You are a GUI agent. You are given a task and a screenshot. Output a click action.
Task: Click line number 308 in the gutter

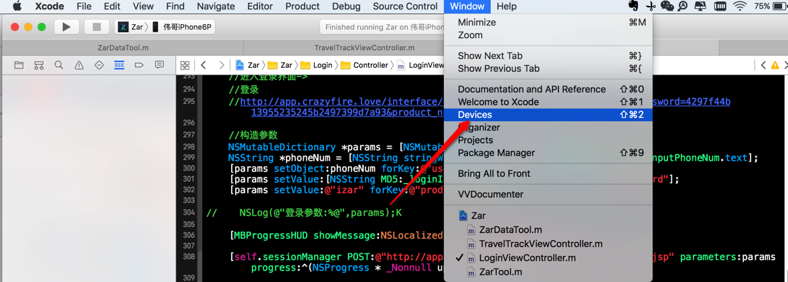(188, 257)
